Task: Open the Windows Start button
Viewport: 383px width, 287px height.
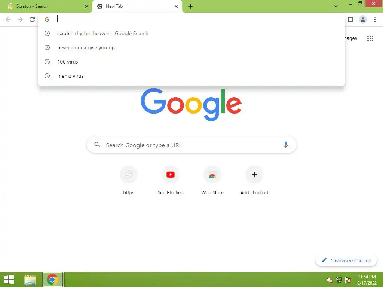Action: 9,280
